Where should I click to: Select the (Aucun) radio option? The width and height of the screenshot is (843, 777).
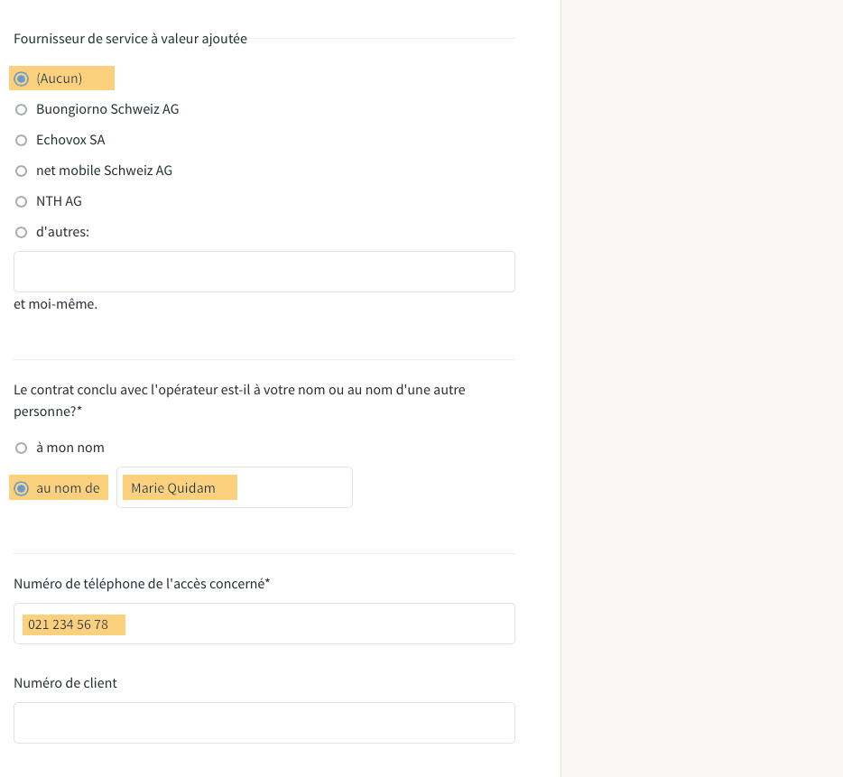tap(21, 79)
